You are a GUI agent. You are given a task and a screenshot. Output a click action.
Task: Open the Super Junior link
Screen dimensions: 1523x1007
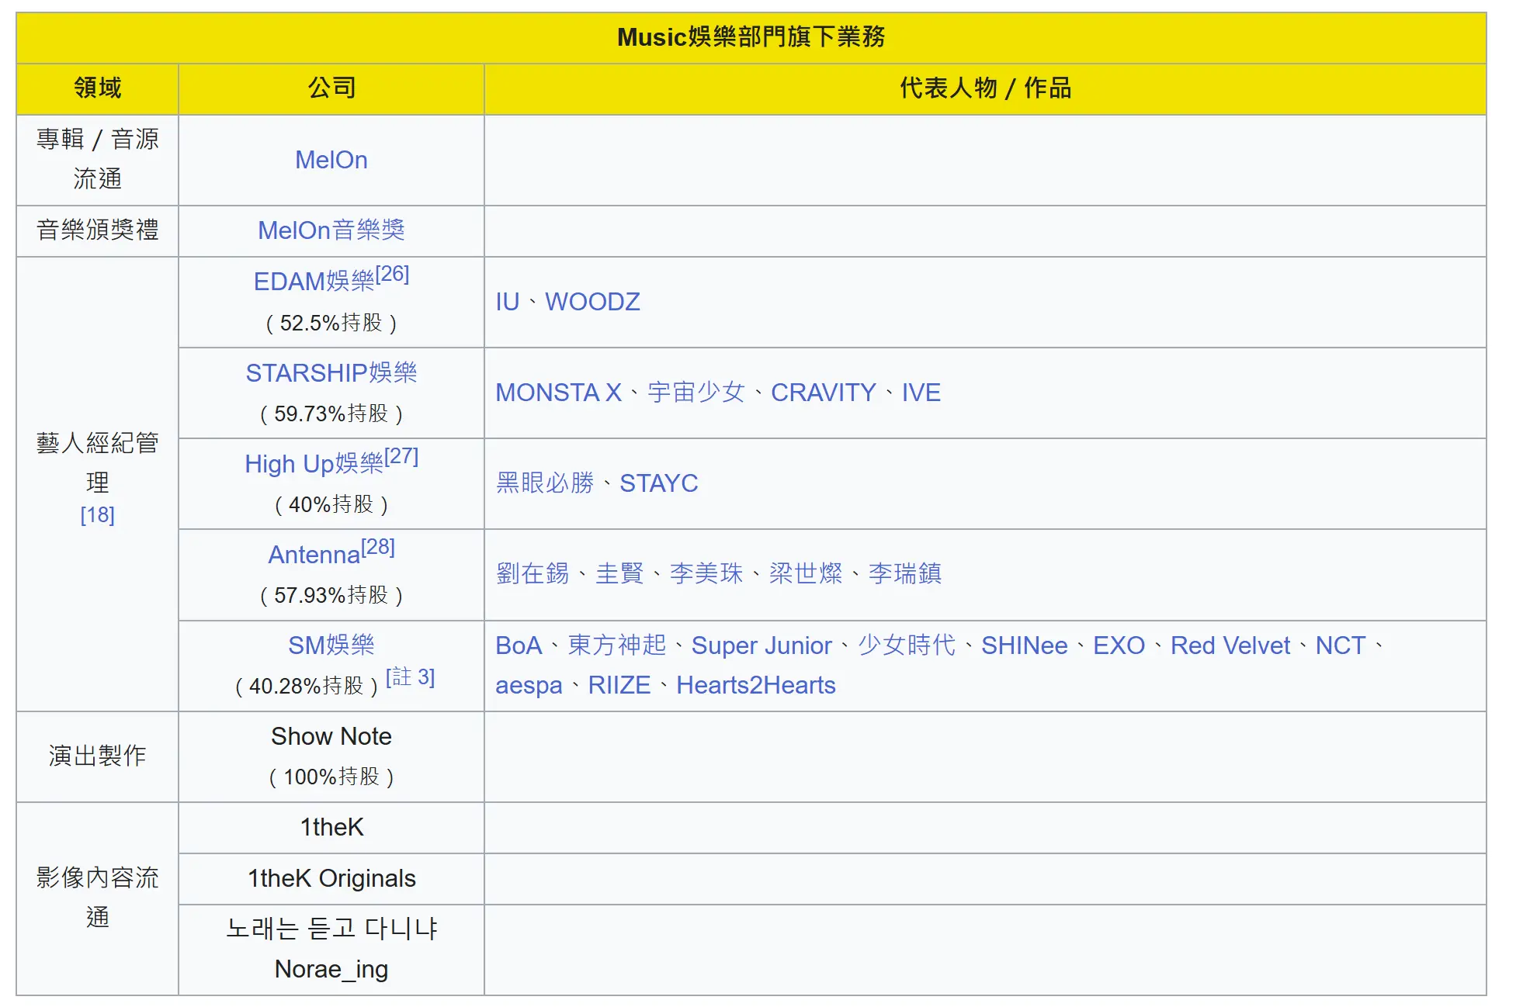761,645
